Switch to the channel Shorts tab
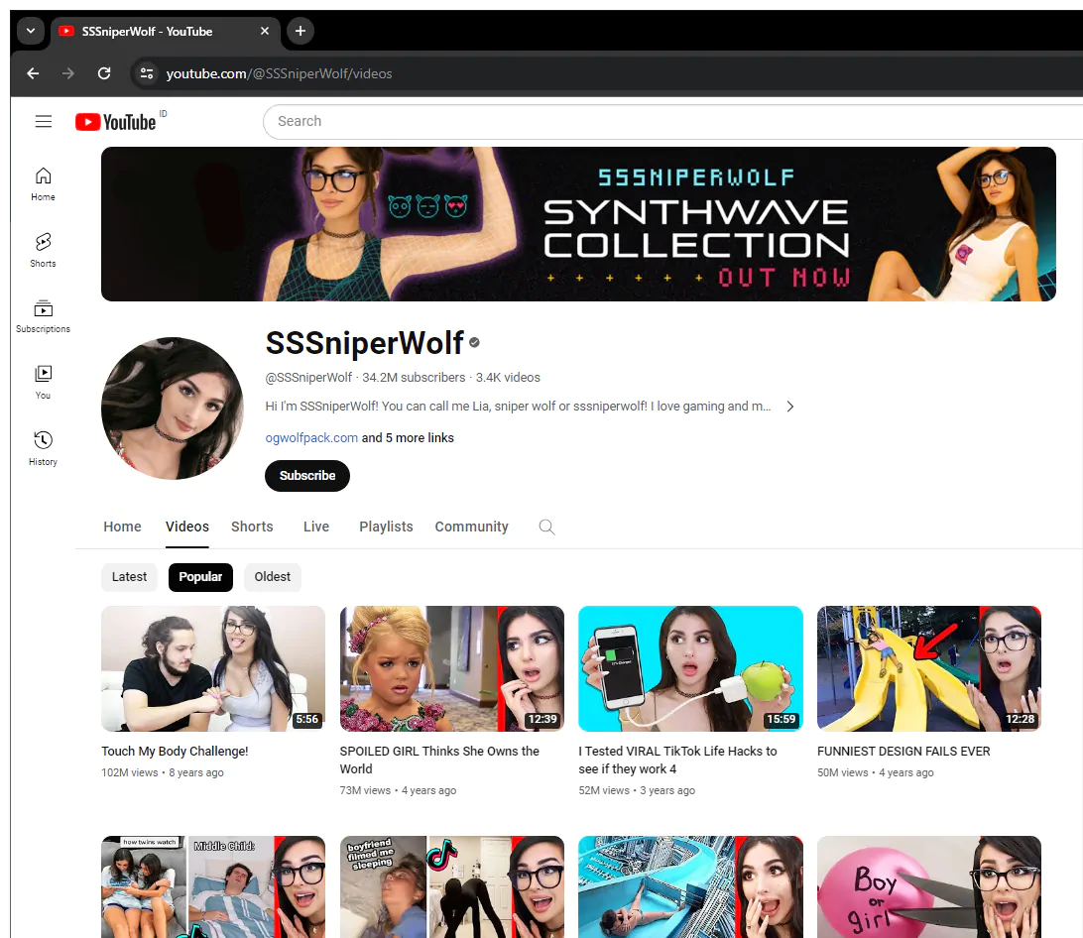Viewport: 1083px width, 938px height. click(252, 527)
